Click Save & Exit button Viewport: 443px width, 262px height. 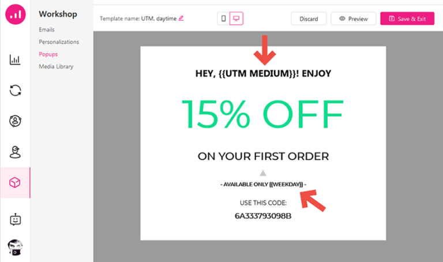pos(407,18)
